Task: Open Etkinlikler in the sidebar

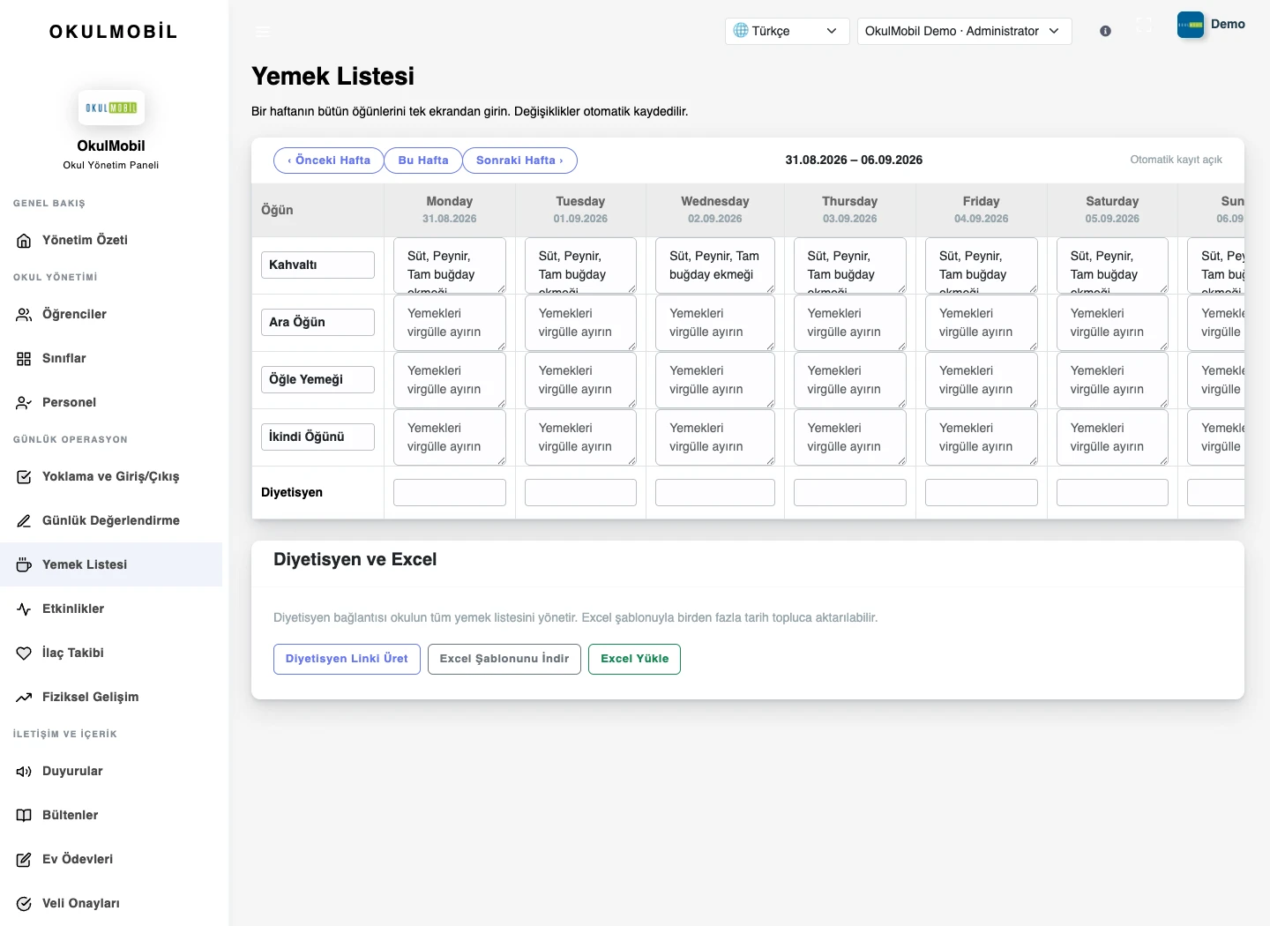Action: pos(111,609)
